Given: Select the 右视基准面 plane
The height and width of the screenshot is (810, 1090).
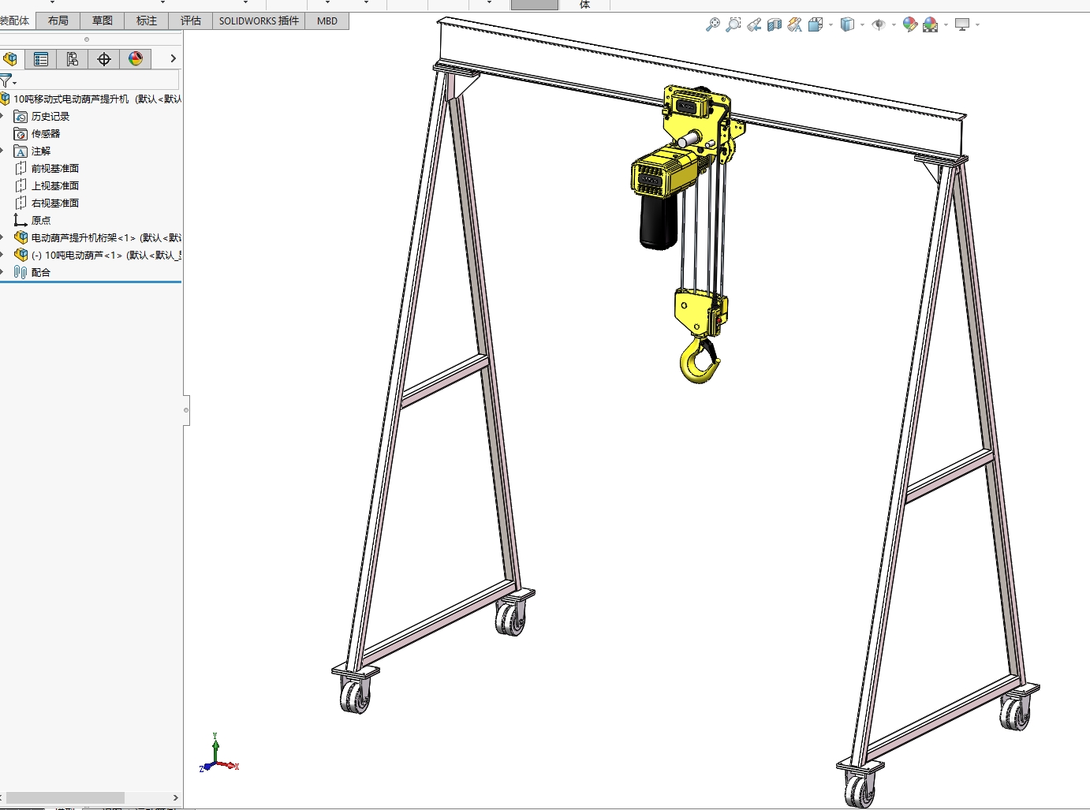Looking at the screenshot, I should pyautogui.click(x=47, y=203).
